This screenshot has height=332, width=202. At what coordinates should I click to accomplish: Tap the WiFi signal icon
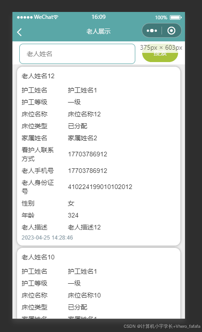(56, 17)
